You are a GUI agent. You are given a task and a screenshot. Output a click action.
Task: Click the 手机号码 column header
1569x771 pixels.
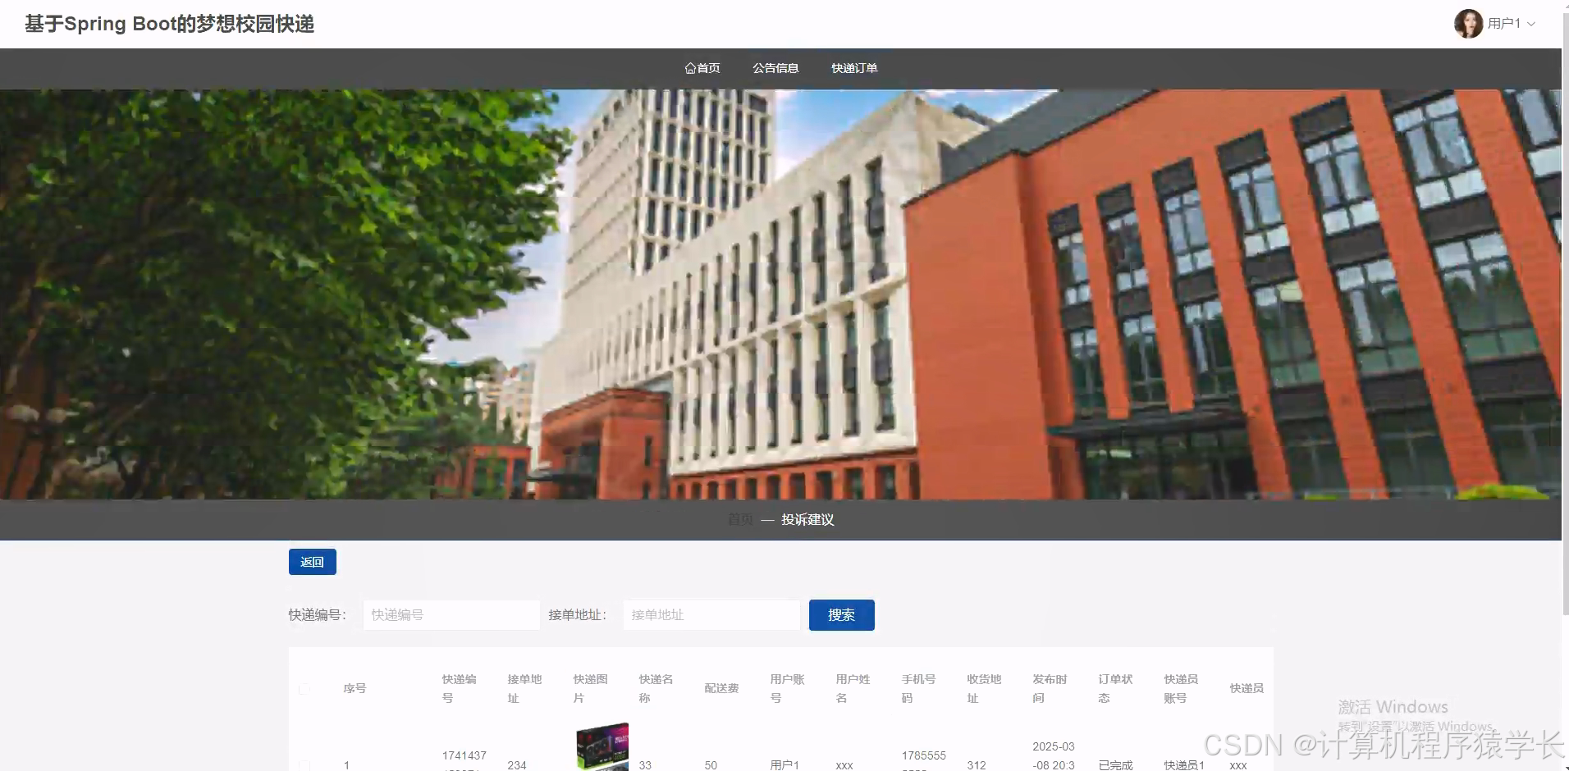click(x=918, y=688)
